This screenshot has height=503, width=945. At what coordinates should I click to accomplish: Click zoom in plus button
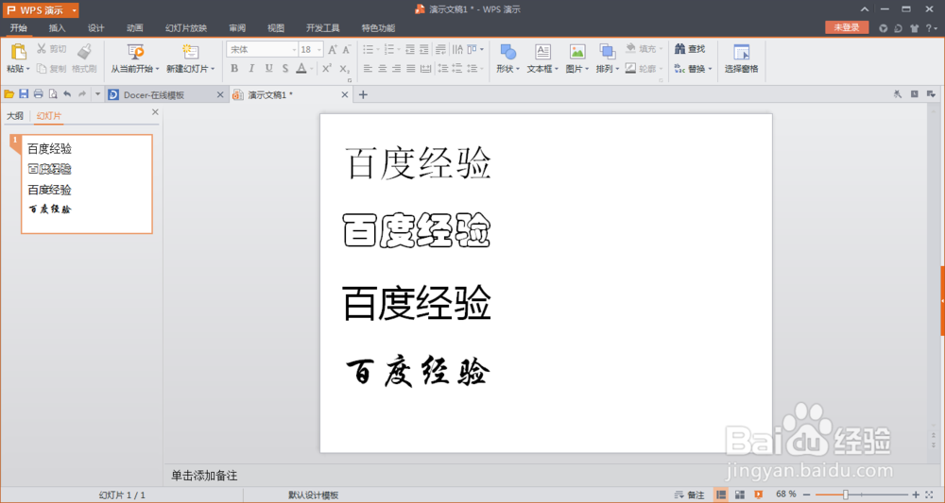pos(916,495)
